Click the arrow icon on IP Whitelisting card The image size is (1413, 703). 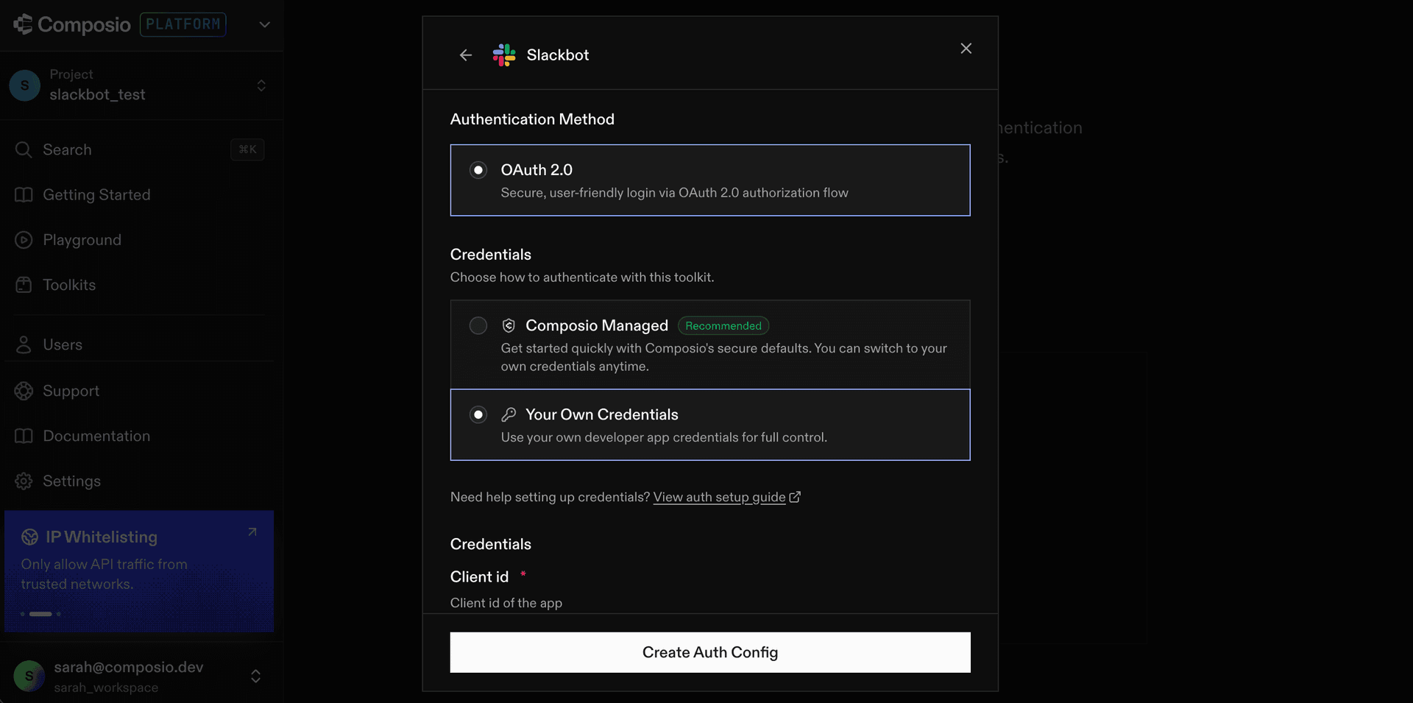coord(252,531)
